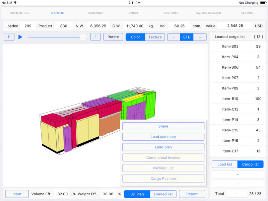Click the Input button
This screenshot has height=201, width=268.
pyautogui.click(x=17, y=194)
